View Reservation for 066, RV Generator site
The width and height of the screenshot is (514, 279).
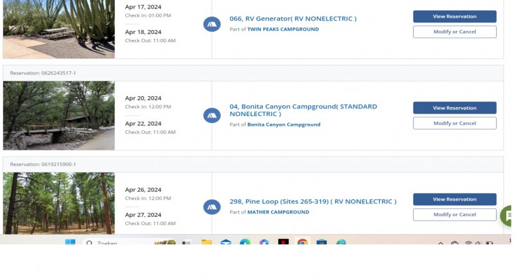coord(454,17)
